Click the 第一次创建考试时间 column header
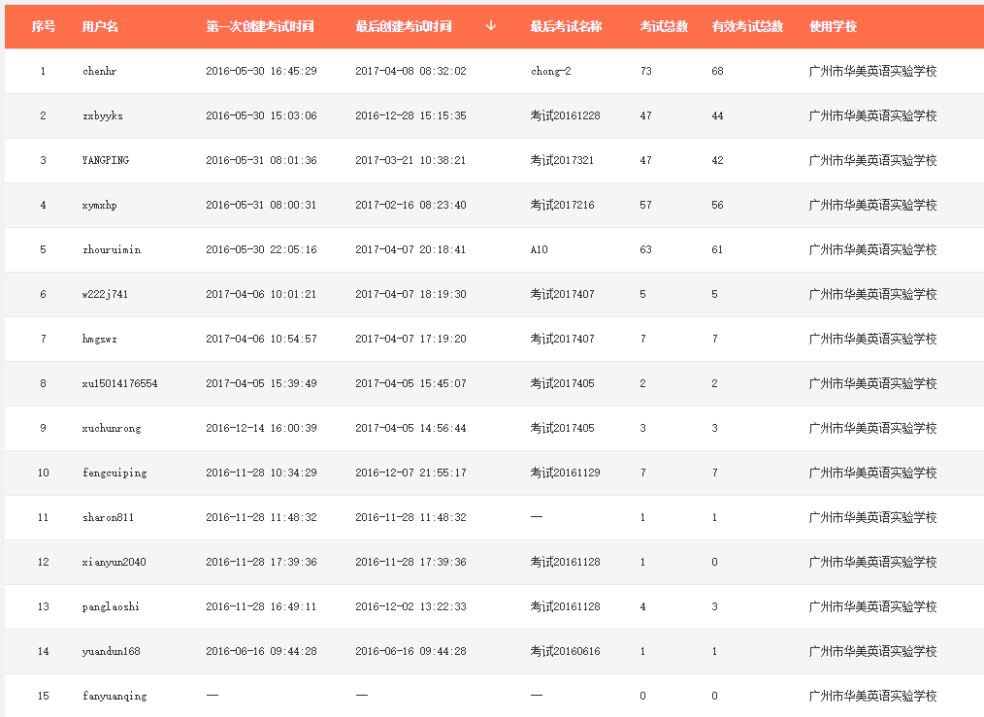984x717 pixels. tap(260, 26)
